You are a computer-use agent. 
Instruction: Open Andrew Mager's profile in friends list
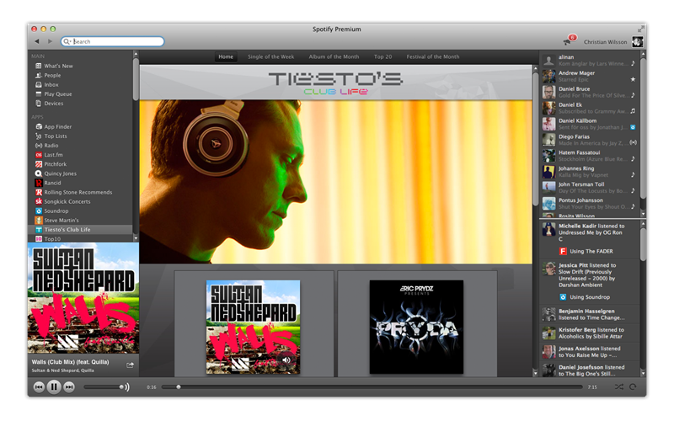point(575,73)
